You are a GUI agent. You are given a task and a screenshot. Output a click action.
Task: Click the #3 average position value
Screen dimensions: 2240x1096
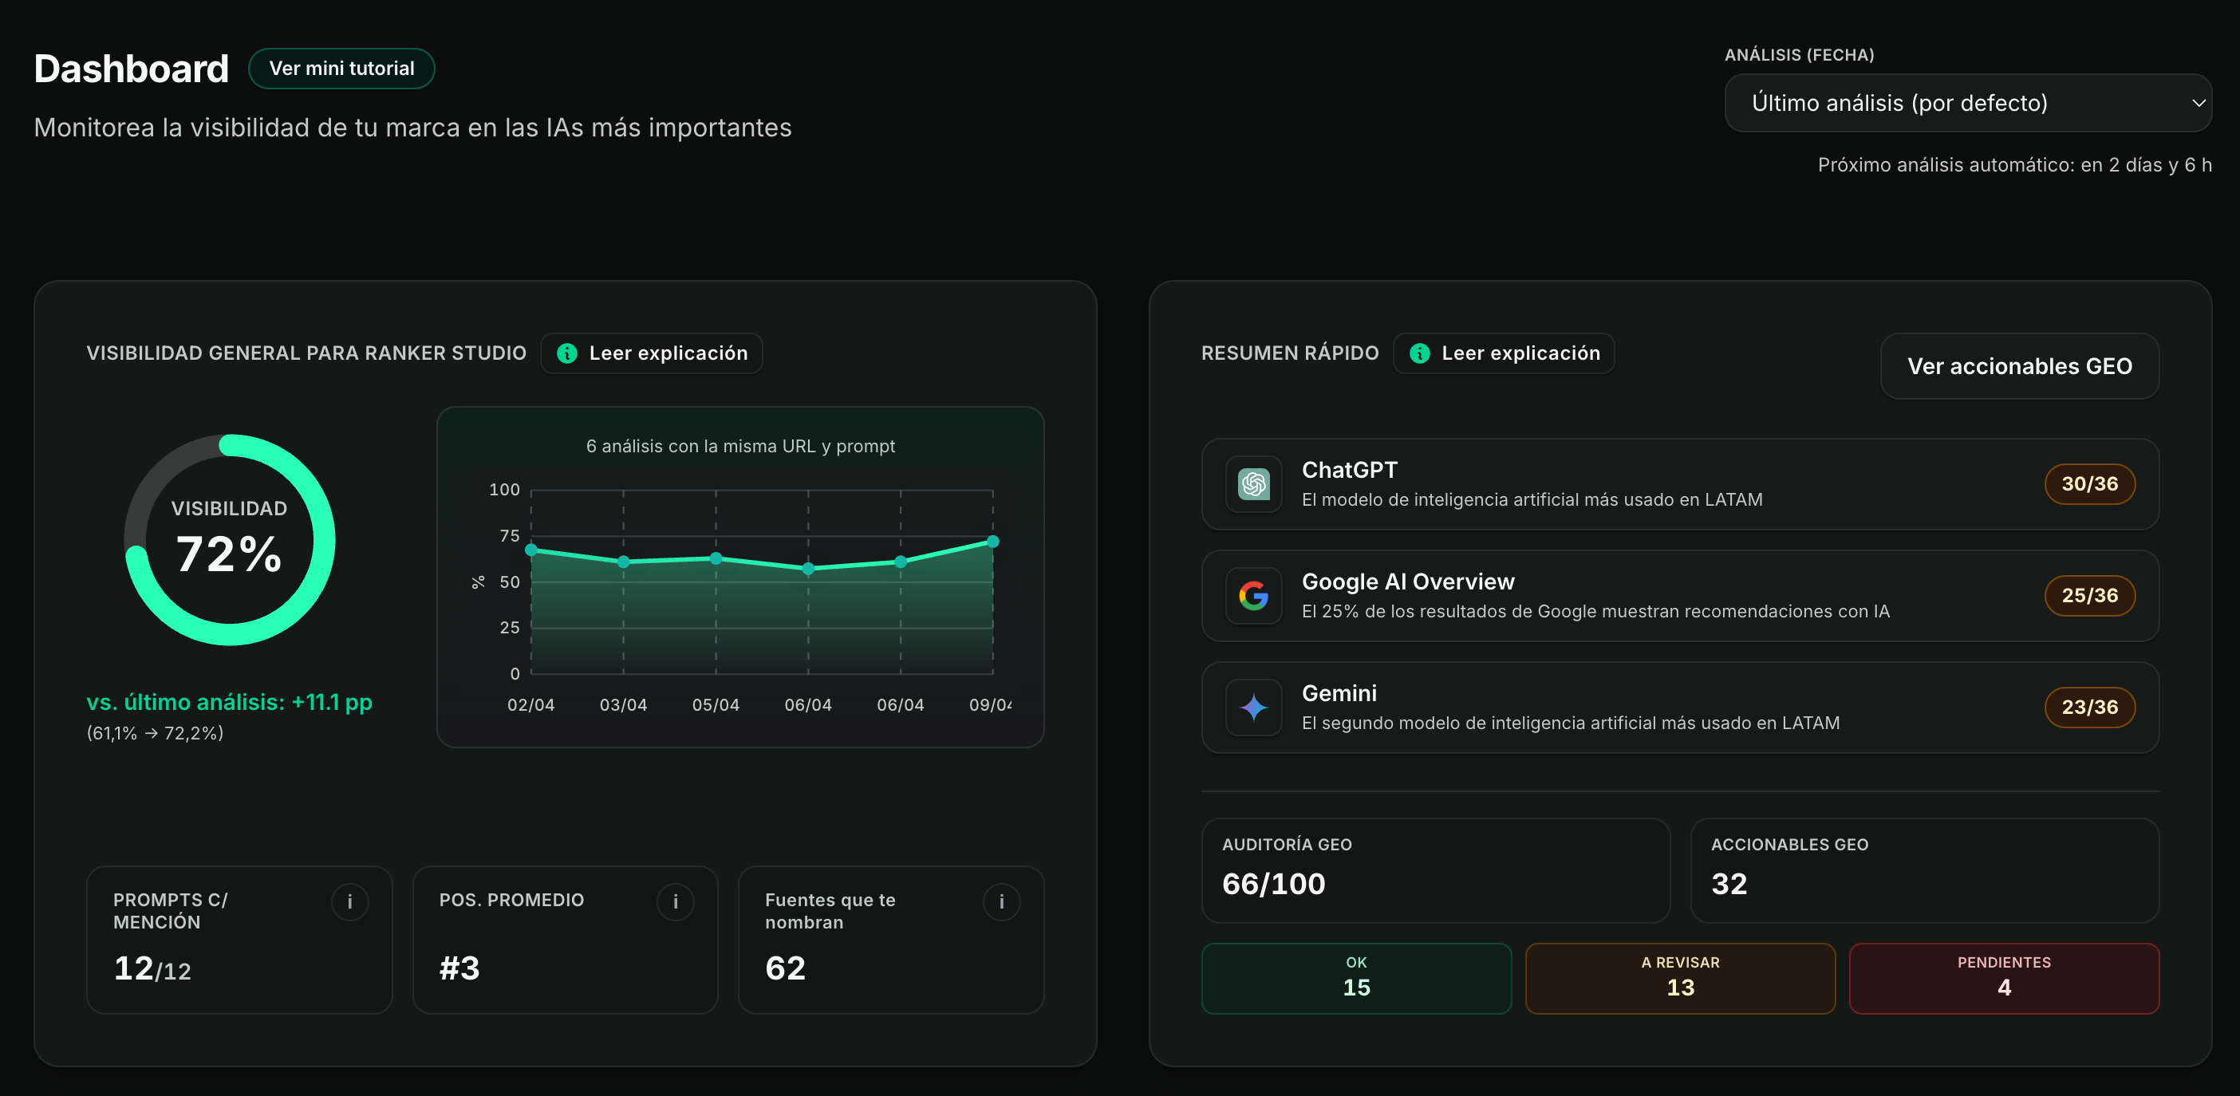(459, 969)
